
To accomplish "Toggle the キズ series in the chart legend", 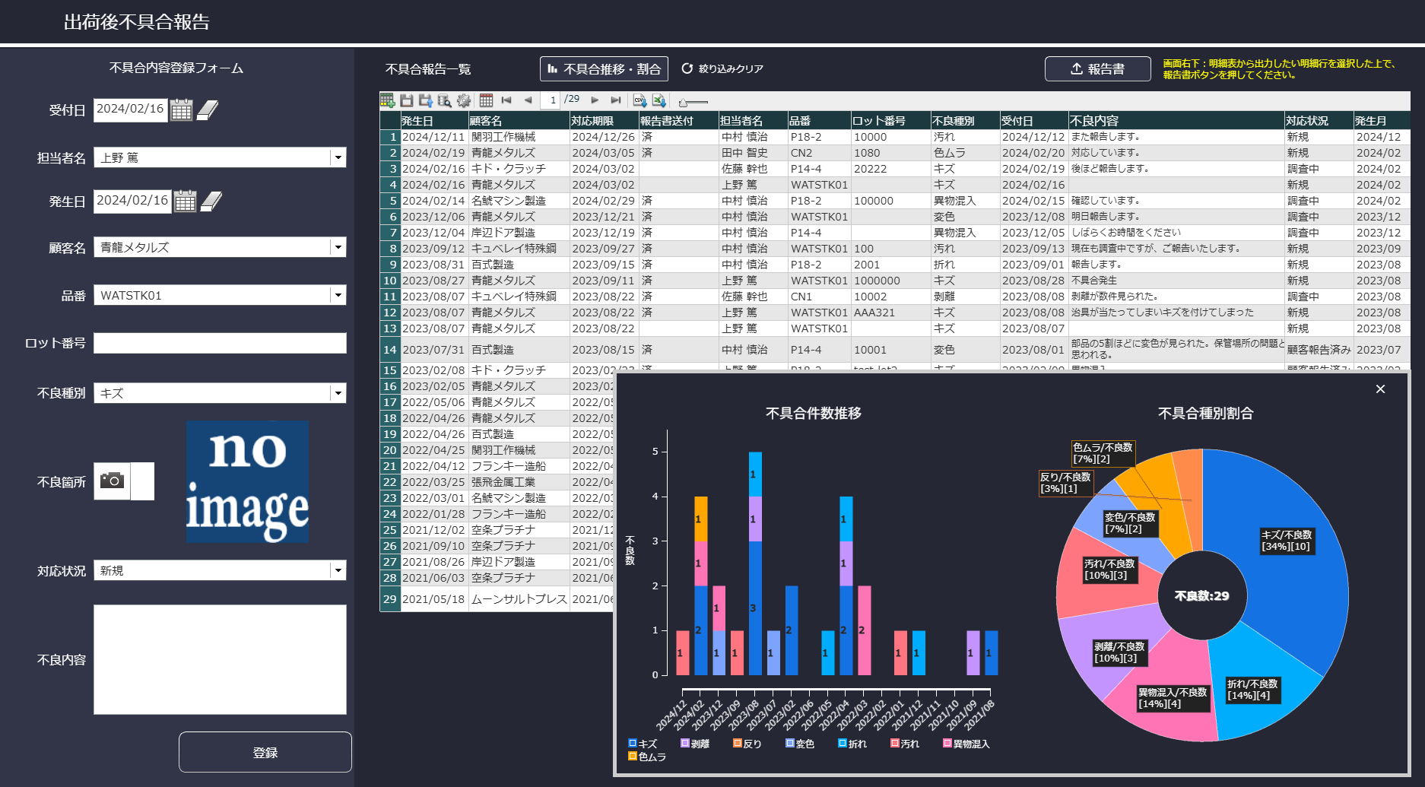I will click(x=633, y=743).
